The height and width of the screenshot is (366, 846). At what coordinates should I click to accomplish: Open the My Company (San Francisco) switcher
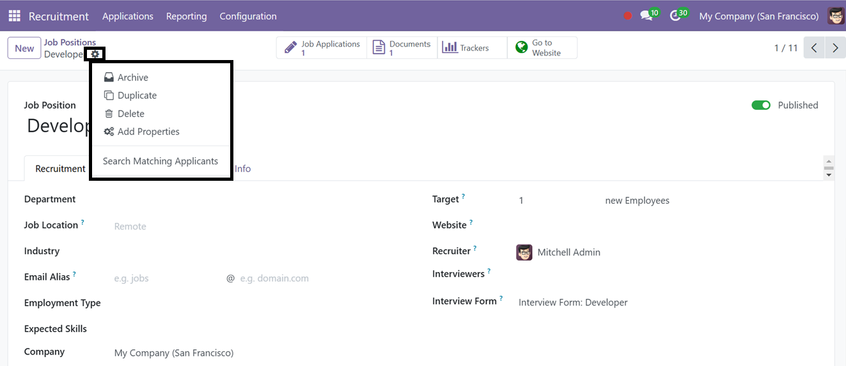pyautogui.click(x=759, y=16)
